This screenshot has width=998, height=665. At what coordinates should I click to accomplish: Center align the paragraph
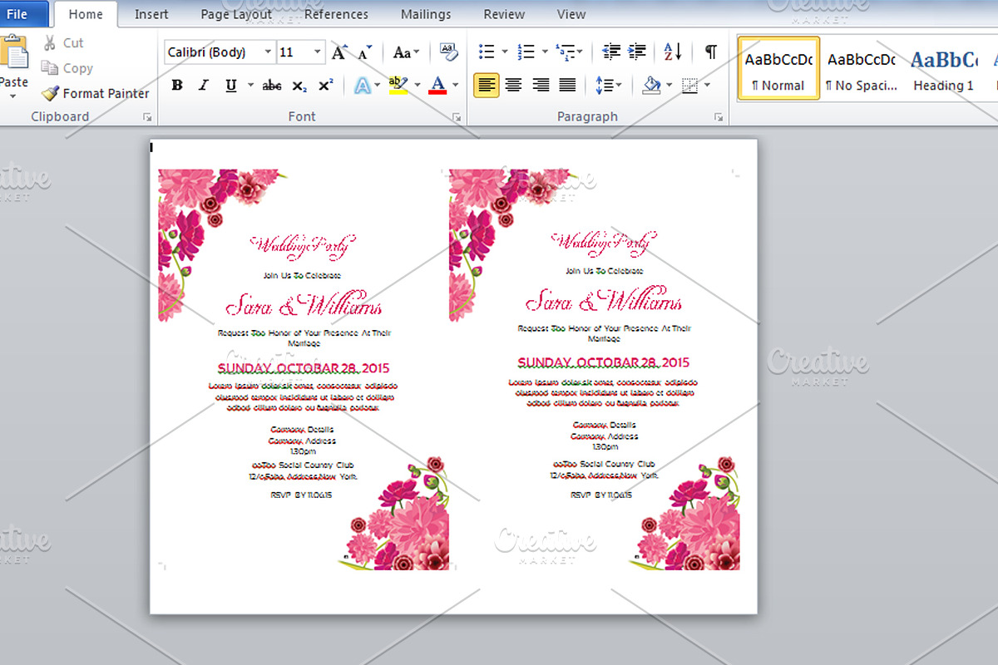(514, 85)
